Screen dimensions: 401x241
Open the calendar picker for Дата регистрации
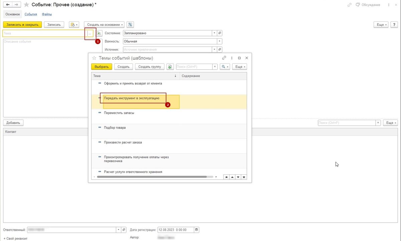coord(196,230)
